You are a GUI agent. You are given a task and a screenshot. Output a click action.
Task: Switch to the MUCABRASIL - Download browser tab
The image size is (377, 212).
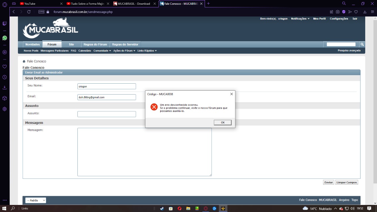134,4
